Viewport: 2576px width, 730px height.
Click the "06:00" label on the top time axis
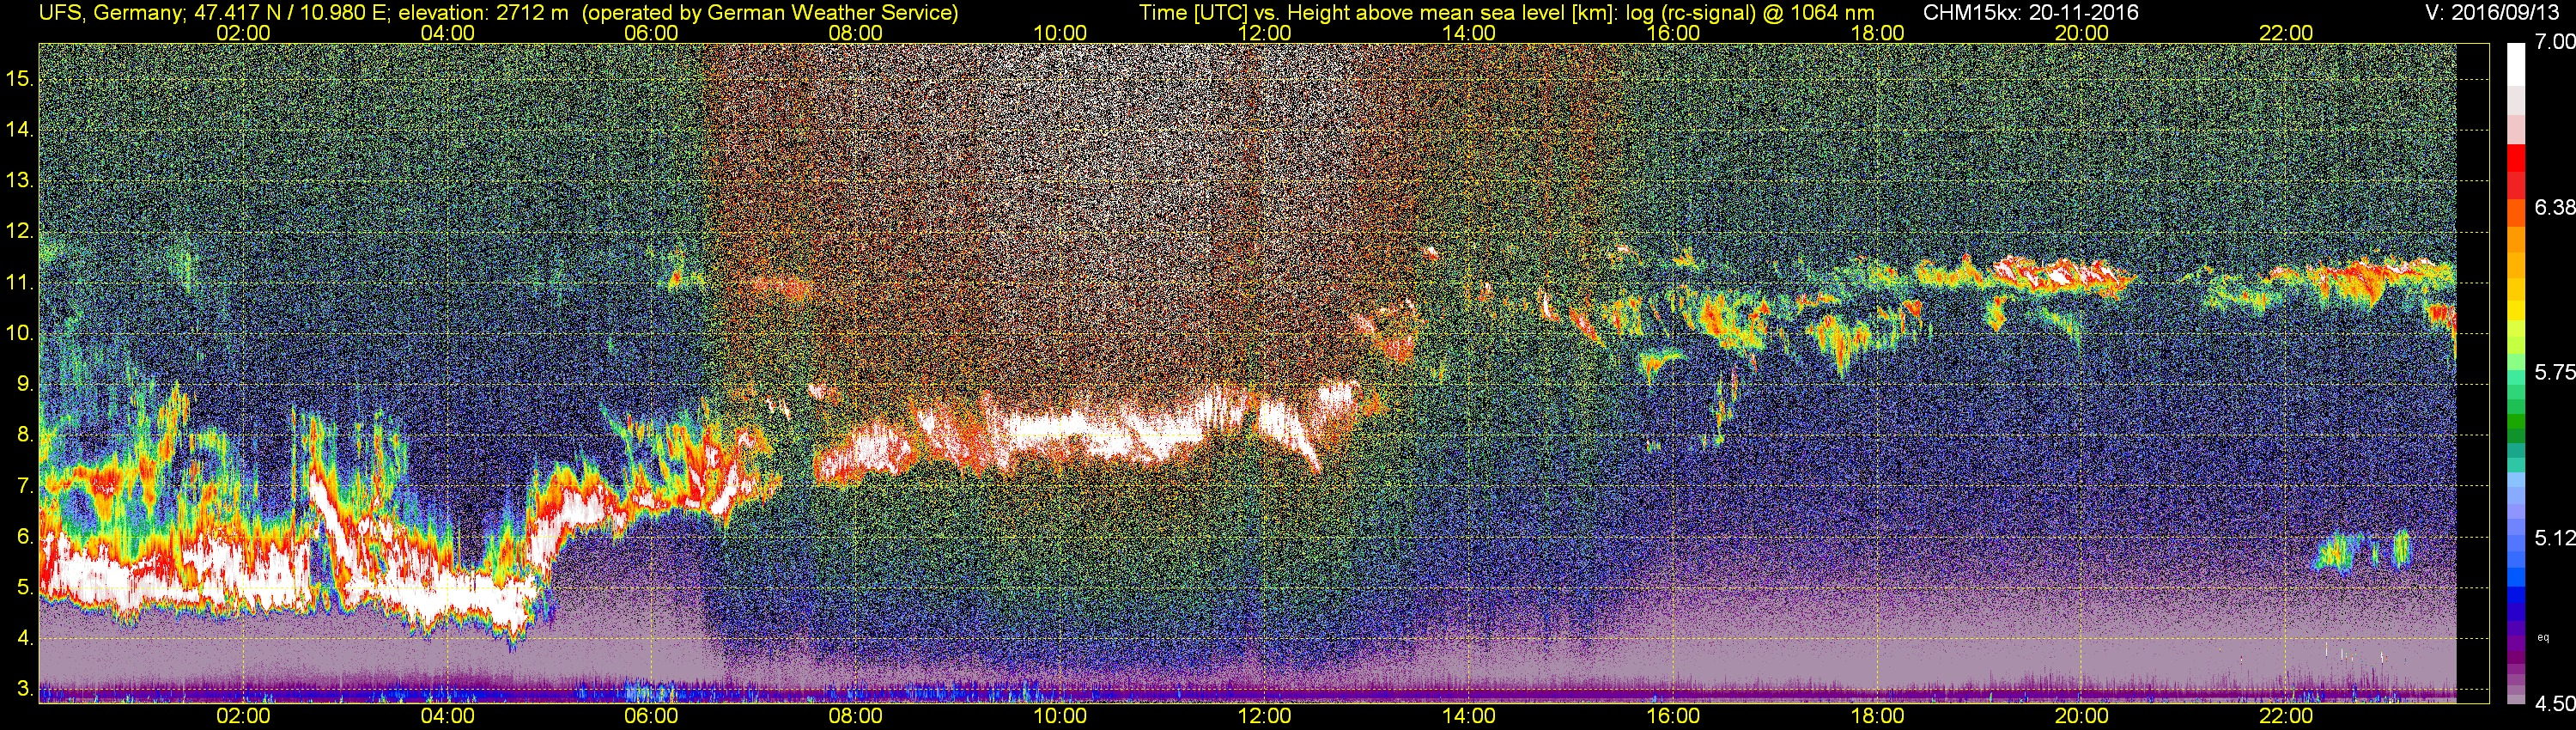[x=651, y=33]
